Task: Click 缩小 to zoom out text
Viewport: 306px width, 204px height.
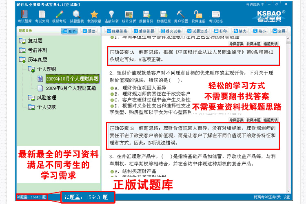Action: click(259, 31)
